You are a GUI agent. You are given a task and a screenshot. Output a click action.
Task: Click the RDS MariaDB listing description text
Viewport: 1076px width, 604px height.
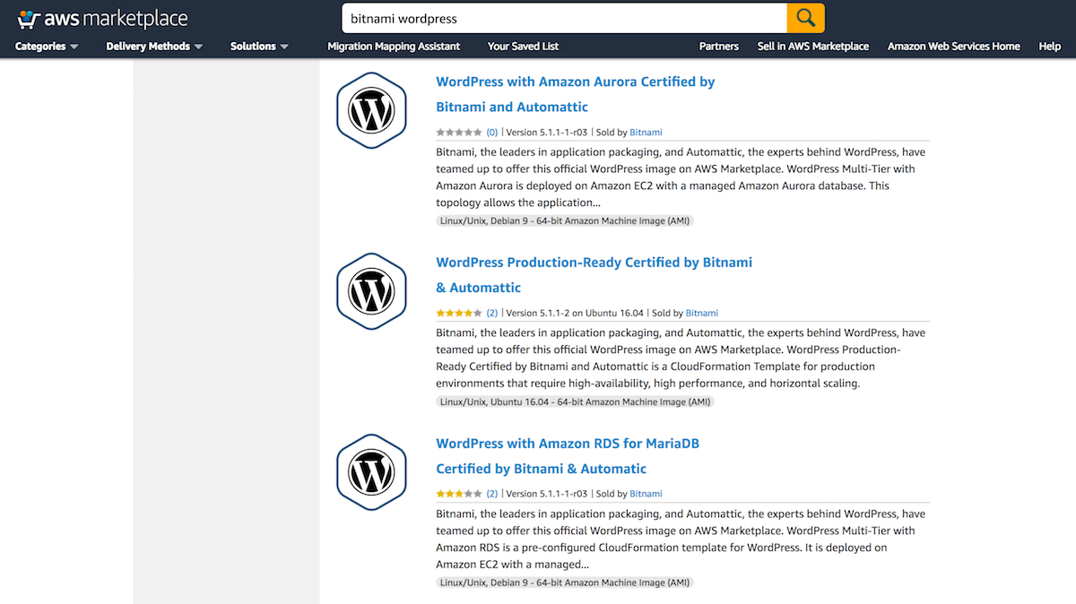pyautogui.click(x=681, y=539)
